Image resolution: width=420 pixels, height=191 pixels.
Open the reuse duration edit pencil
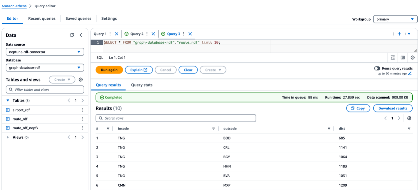pos(410,73)
